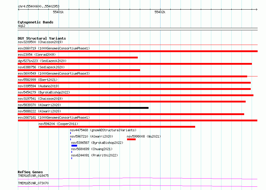Click the 4q12 cytogenetic band label
The width and height of the screenshot is (266, 190).
(22, 26)
